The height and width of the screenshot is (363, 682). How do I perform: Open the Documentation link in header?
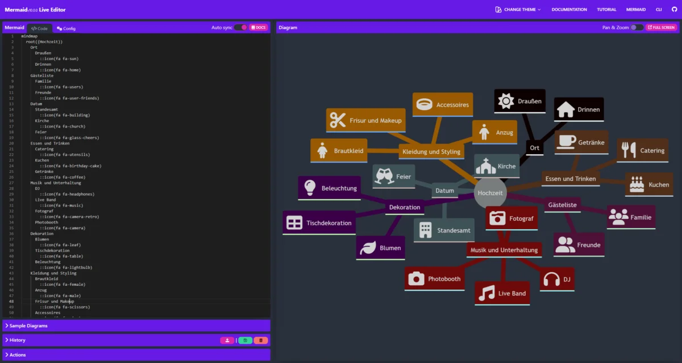point(569,10)
